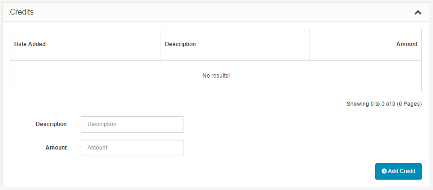Click the Credits panel title text
Screen dimensions: 433x190
click(22, 13)
